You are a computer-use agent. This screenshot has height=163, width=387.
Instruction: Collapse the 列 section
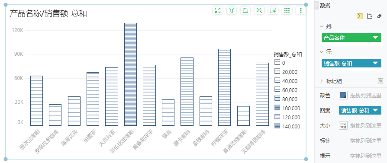(321, 26)
